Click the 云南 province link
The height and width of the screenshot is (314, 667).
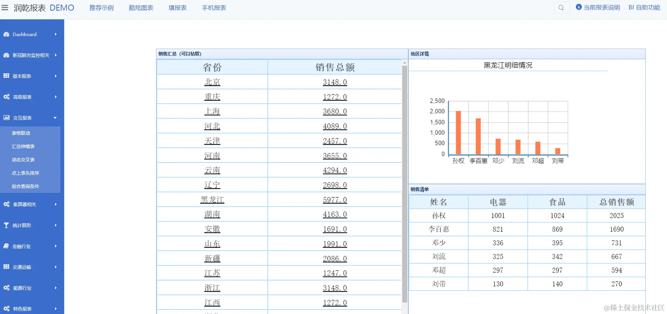[x=212, y=170]
